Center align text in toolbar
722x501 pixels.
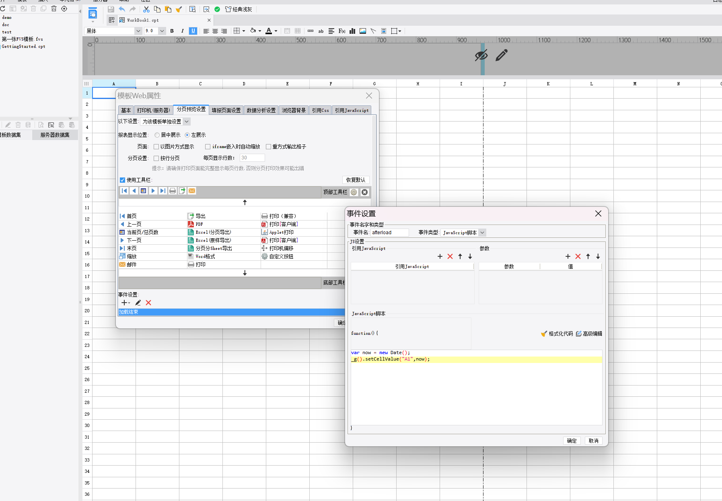[x=215, y=31]
